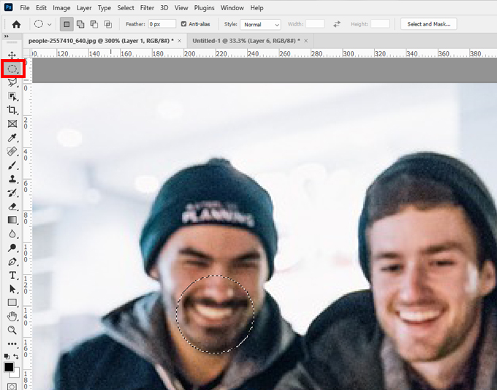Open the Window menu

pos(232,8)
